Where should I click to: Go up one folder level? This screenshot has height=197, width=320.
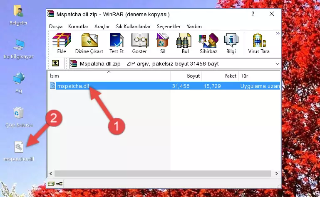(55, 63)
